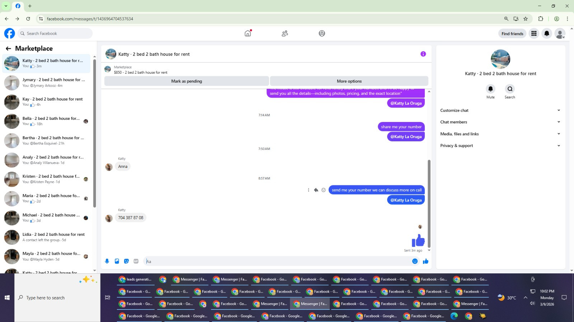Open Chrome zoom magnifier icon in address bar
The height and width of the screenshot is (322, 574).
(x=506, y=19)
